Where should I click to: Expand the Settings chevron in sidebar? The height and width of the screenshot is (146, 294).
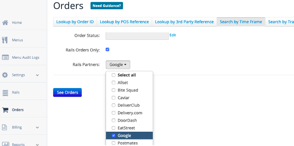pyautogui.click(x=38, y=75)
